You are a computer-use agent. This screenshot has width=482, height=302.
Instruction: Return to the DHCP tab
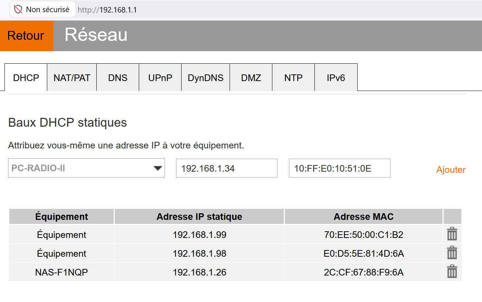pos(25,77)
